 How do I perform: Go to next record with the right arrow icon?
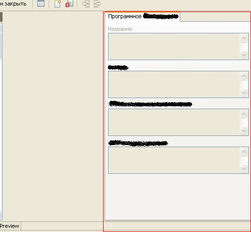point(97,4)
